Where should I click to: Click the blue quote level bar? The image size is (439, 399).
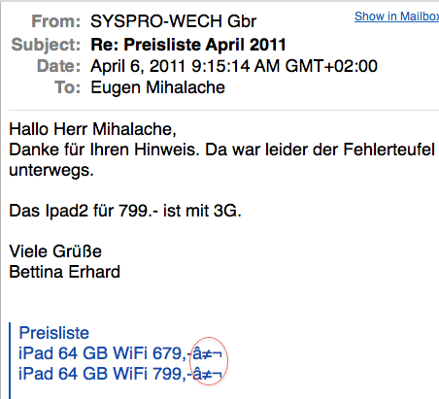[10, 360]
